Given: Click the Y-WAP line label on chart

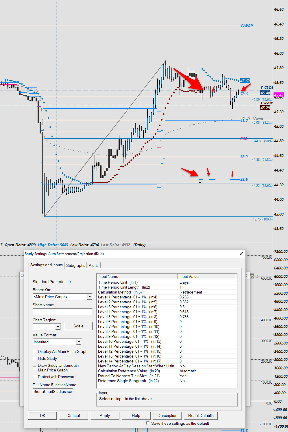Looking at the screenshot, I should [247, 26].
